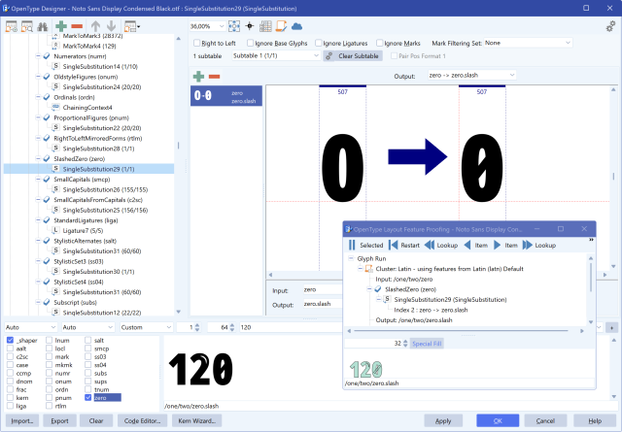The width and height of the screenshot is (622, 432).
Task: Click the S icon of SingleSubstitution26 row
Action: point(56,189)
